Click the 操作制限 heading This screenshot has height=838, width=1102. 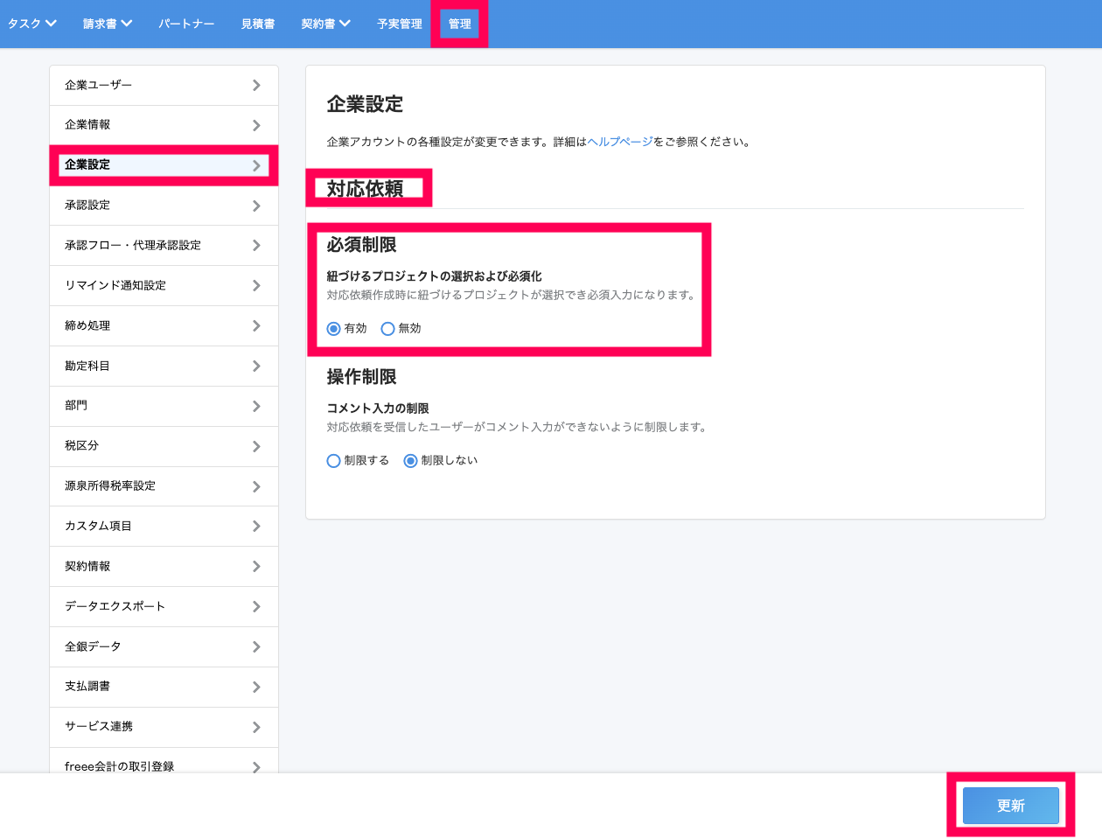coord(362,377)
